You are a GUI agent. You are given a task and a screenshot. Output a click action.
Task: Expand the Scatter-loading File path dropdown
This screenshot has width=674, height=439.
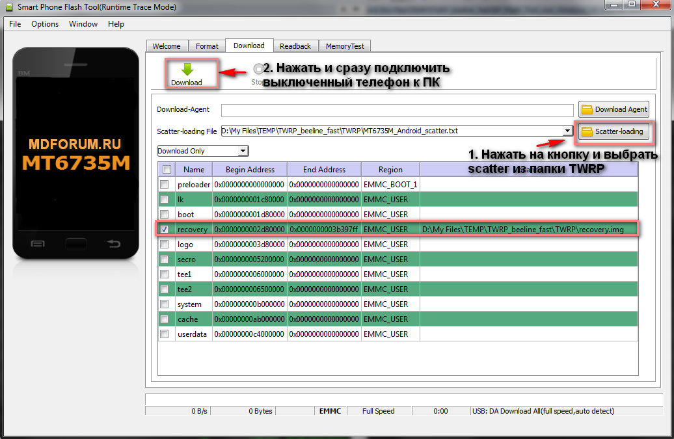[567, 131]
